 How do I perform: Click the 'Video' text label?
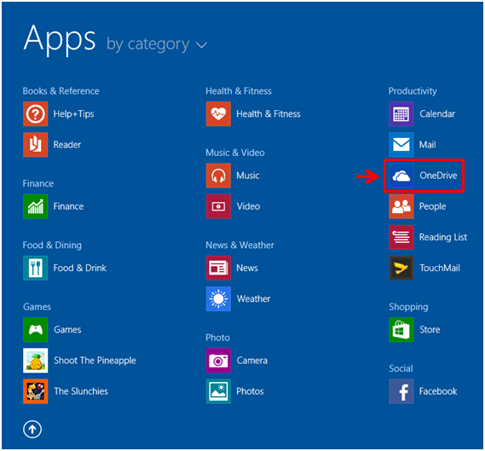point(248,206)
